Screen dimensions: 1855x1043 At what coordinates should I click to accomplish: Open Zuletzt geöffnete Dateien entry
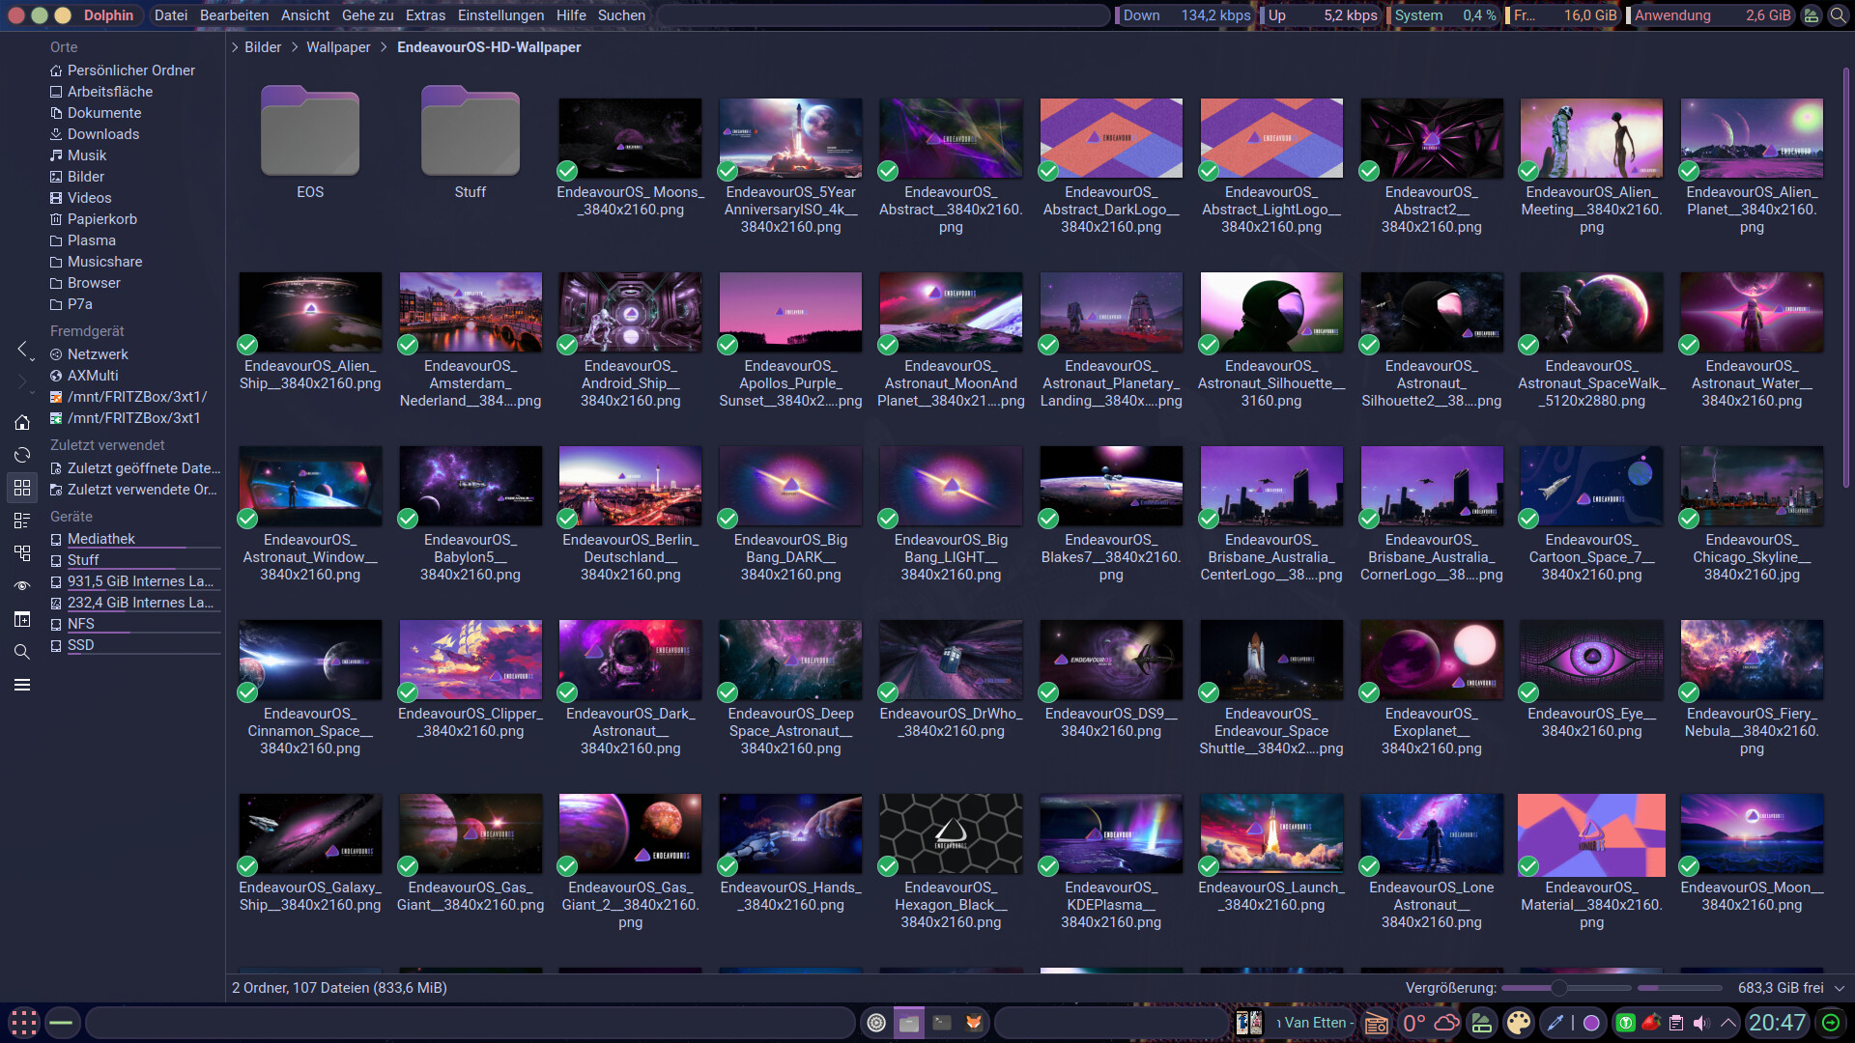pyautogui.click(x=135, y=468)
